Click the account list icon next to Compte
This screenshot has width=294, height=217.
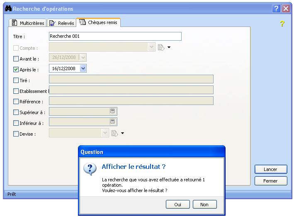(x=161, y=48)
